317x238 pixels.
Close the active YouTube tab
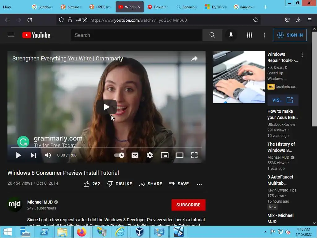click(x=139, y=7)
